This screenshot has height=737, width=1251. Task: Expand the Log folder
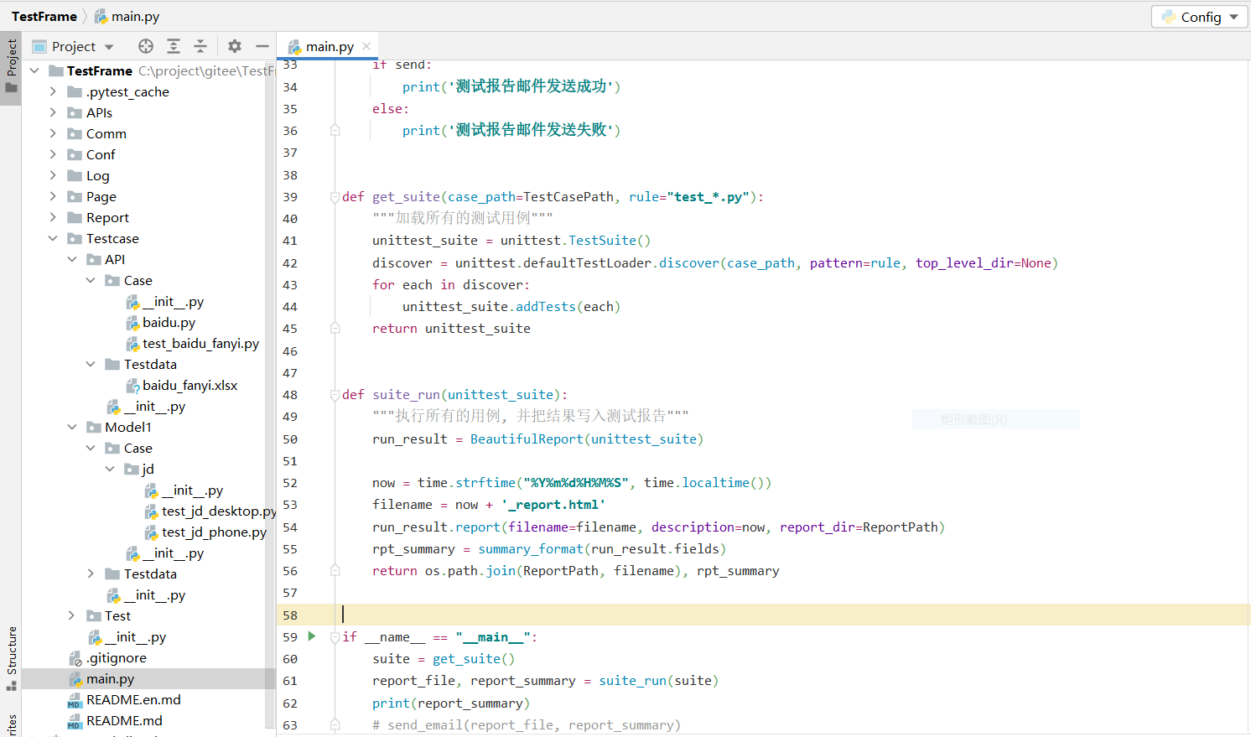(53, 175)
